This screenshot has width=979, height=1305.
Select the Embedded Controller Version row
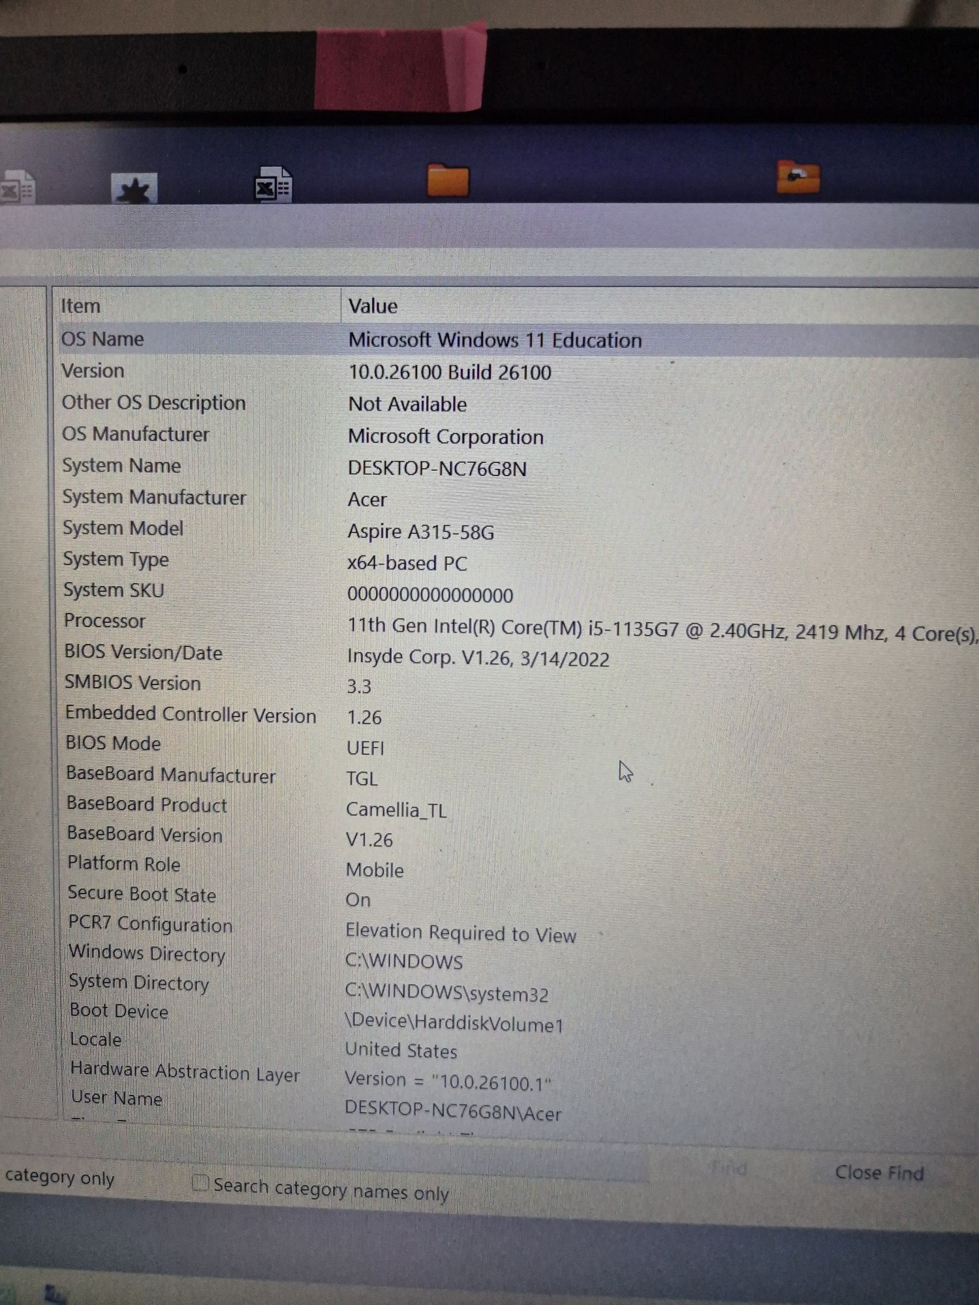(x=191, y=714)
